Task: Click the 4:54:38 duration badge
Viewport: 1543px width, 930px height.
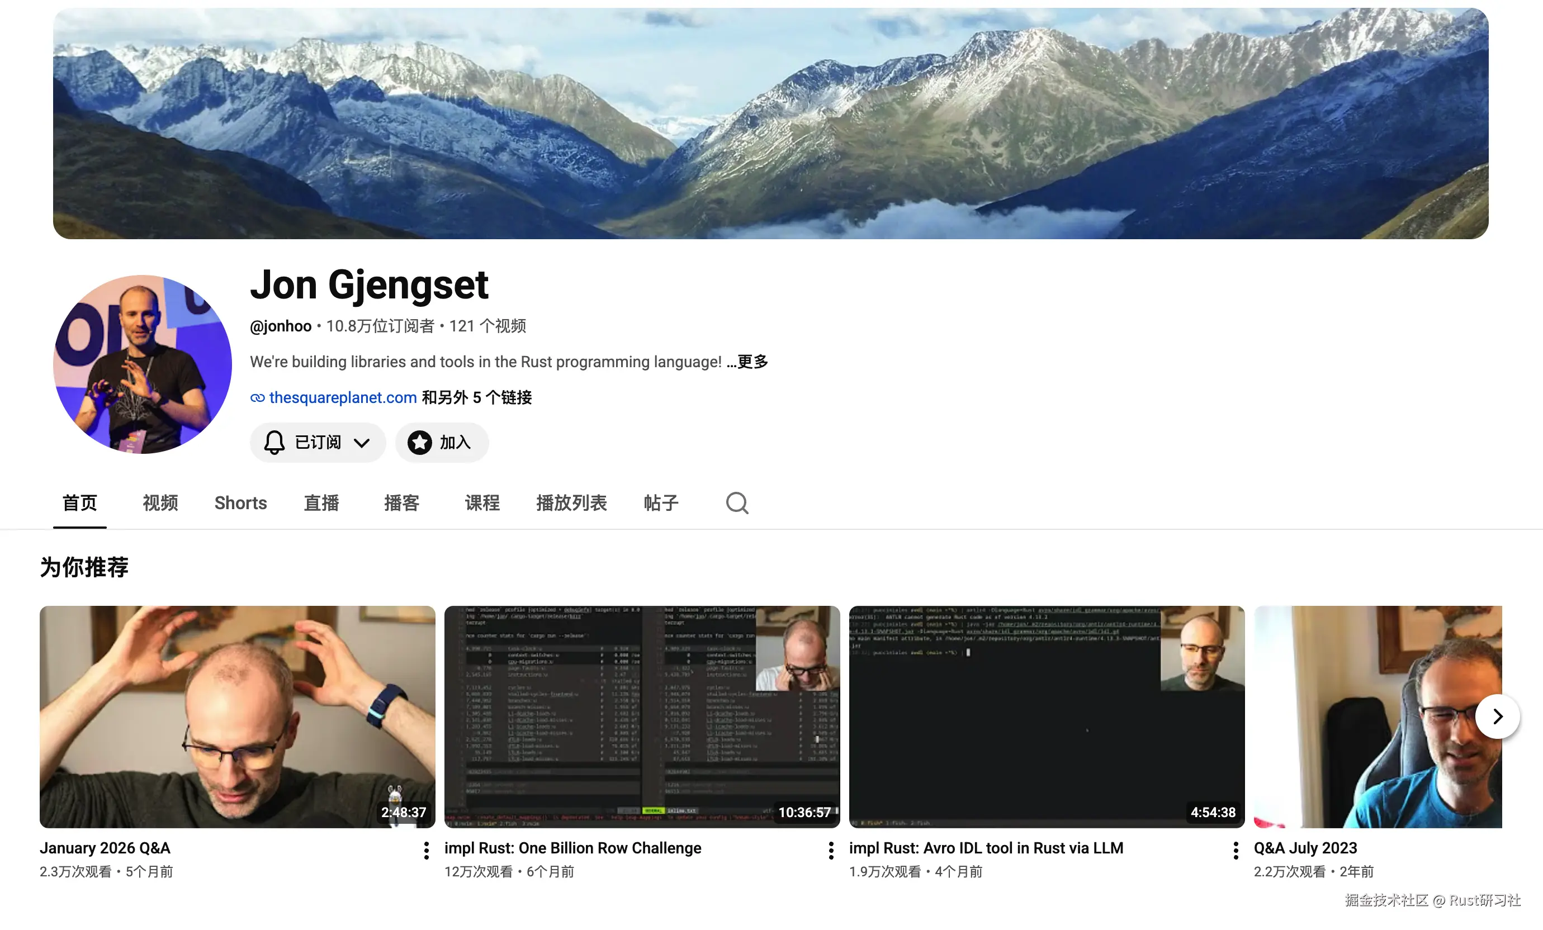Action: [x=1213, y=812]
